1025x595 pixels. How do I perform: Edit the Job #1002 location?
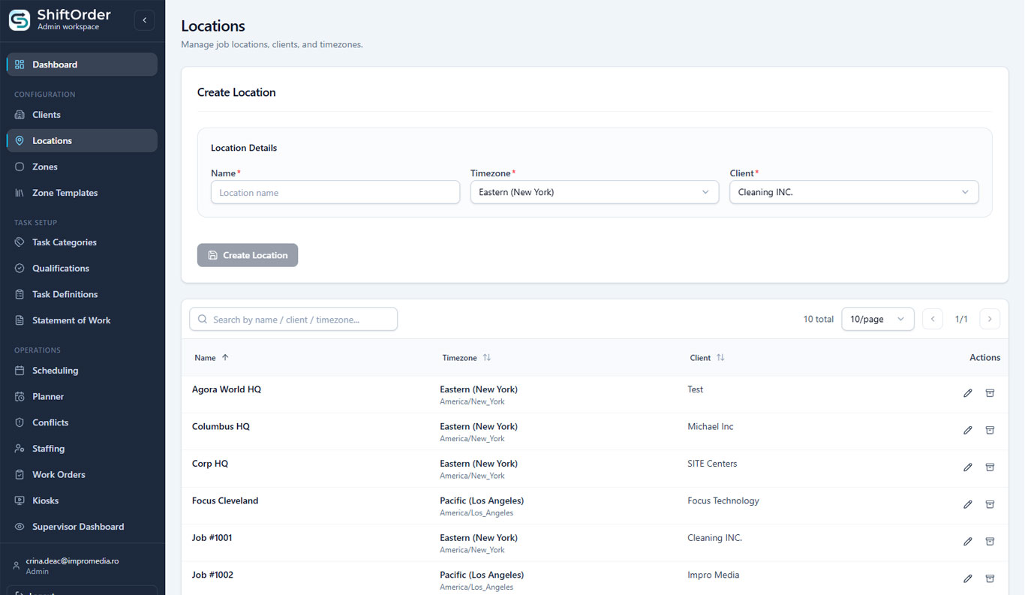pyautogui.click(x=967, y=579)
